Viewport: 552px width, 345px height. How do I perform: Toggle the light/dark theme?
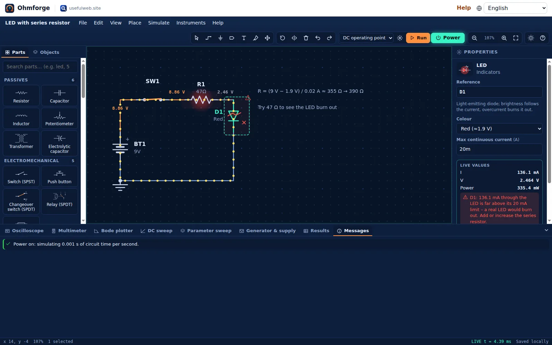(531, 38)
